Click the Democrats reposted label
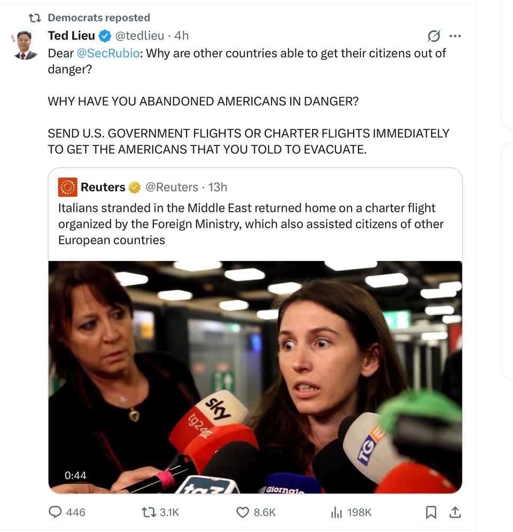 coord(99,18)
